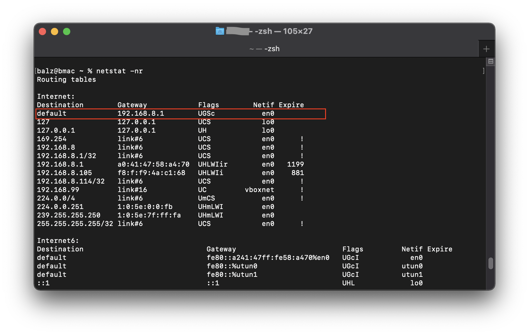Select the "~ — -zsh" tab
Image resolution: width=529 pixels, height=335 pixels.
pyautogui.click(x=264, y=49)
